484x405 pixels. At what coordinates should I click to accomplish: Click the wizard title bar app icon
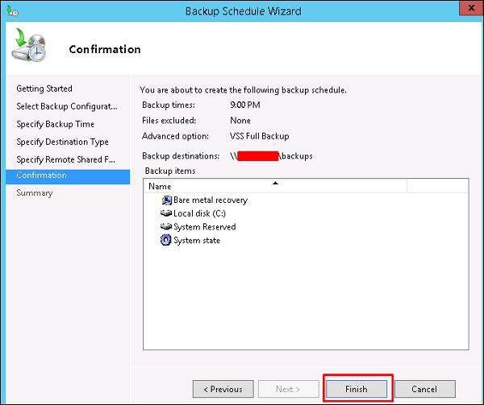click(13, 10)
